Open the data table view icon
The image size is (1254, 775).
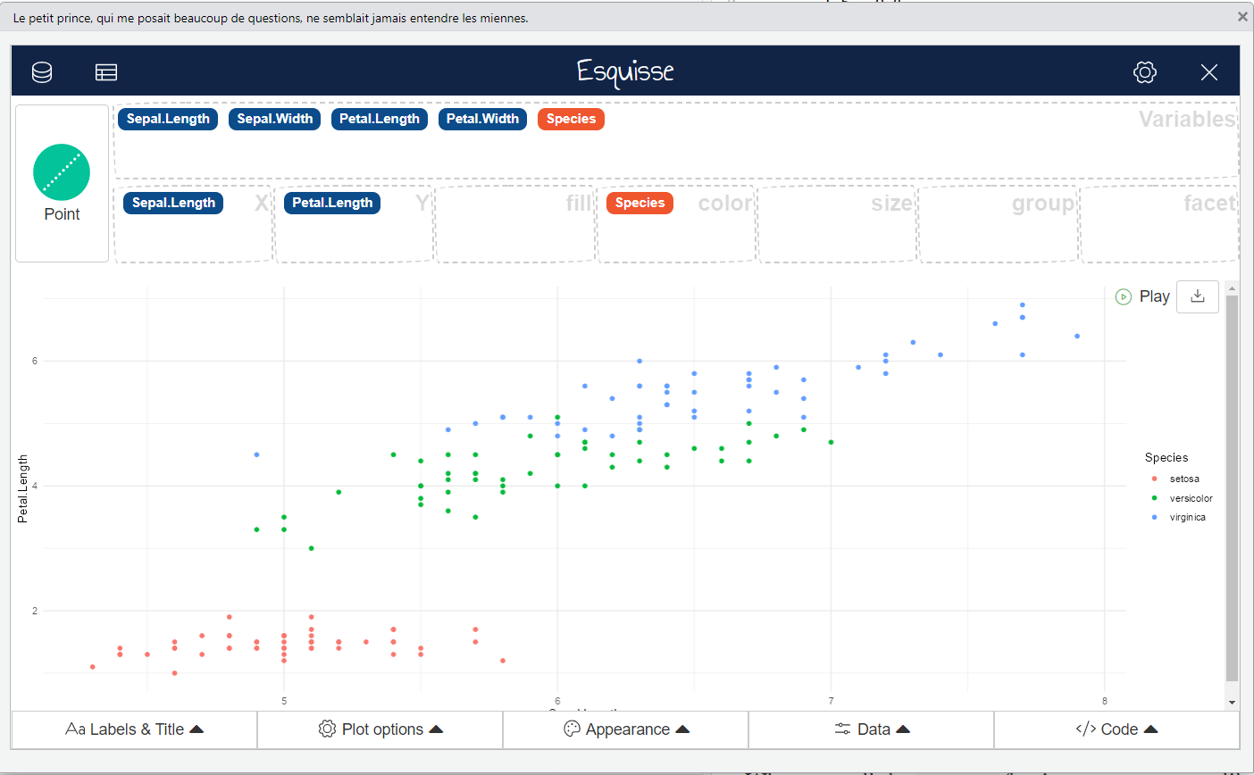(x=106, y=72)
